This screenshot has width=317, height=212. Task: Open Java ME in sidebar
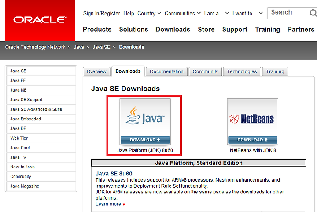tap(41, 90)
